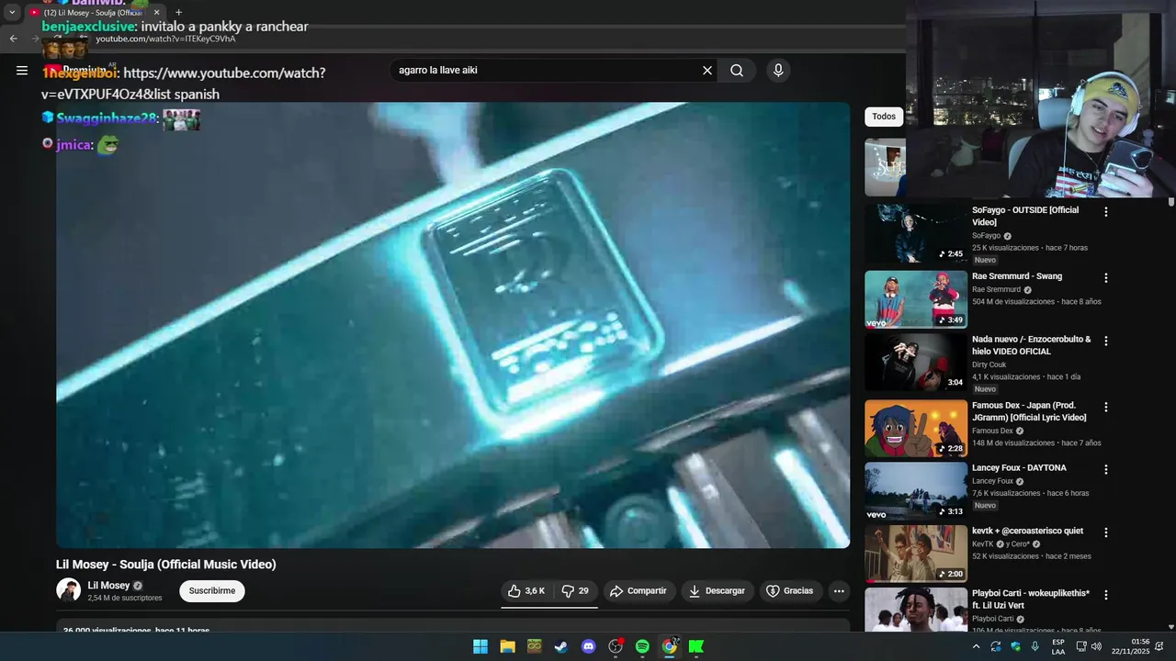The width and height of the screenshot is (1176, 661).
Task: Open options menu for Rae Sremmurd Swang
Action: 1106,278
